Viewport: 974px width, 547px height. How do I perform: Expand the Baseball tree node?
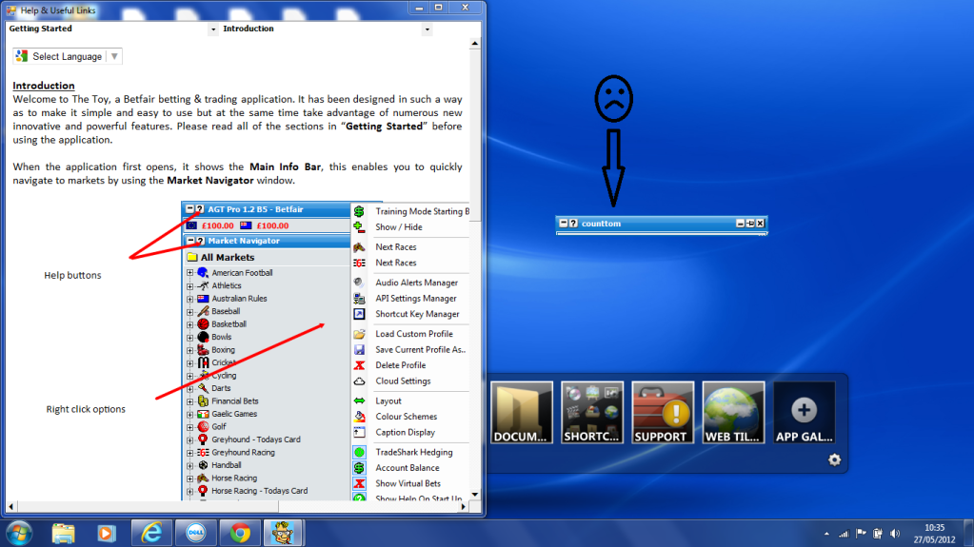[x=190, y=312]
